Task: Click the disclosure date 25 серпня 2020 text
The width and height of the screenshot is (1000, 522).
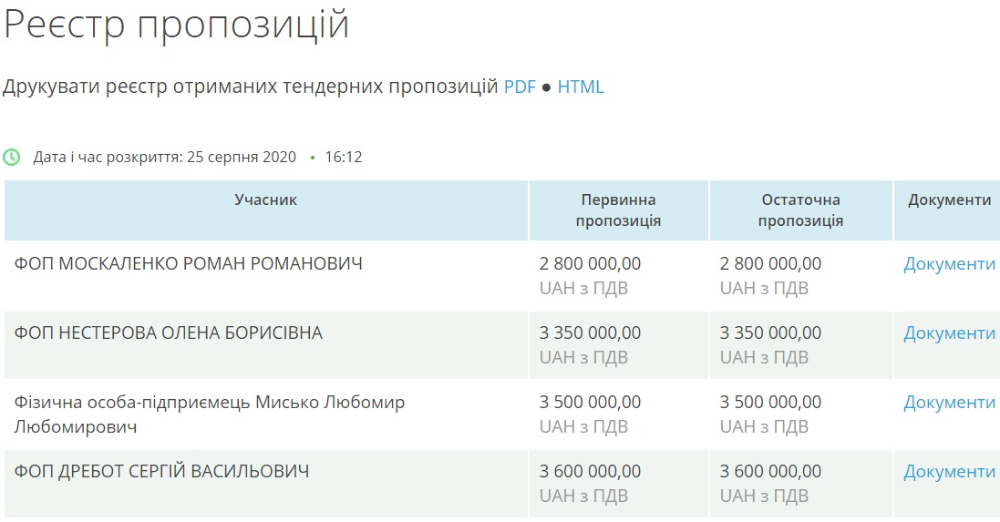Action: [x=242, y=158]
